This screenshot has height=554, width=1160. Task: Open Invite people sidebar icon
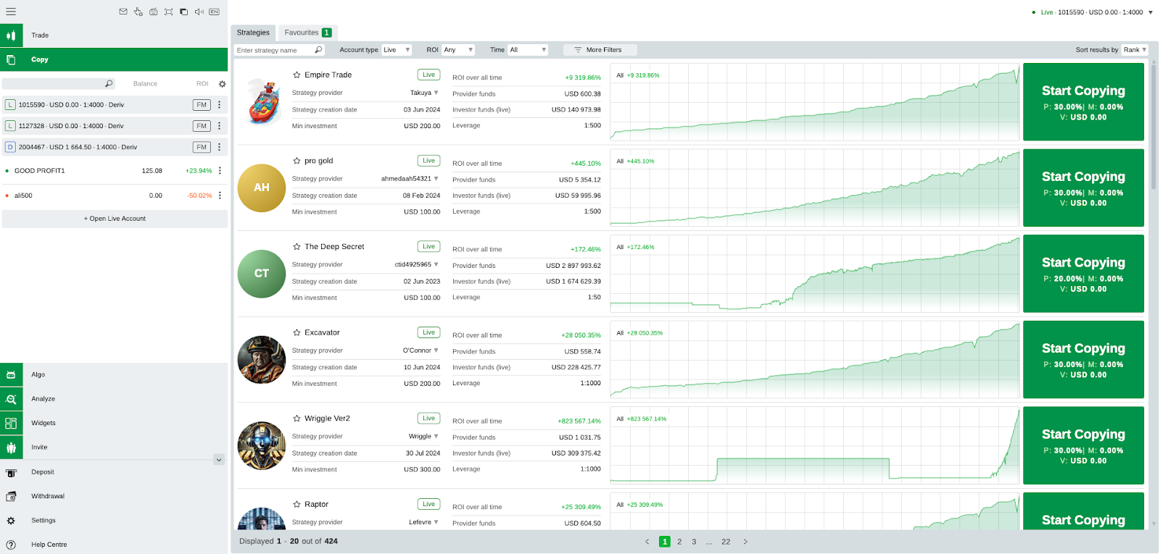pos(12,448)
